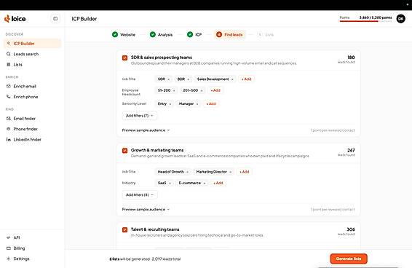Expand Preview sample audience for Growth segment

146,209
